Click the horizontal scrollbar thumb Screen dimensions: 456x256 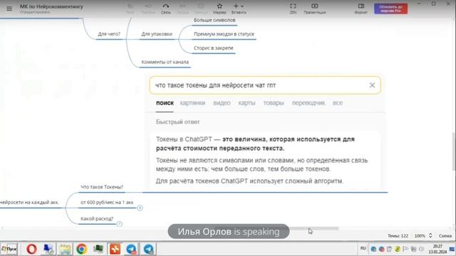click(314, 228)
